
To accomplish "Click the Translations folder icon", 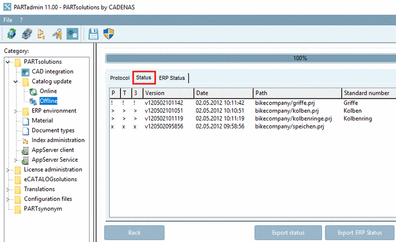I will (x=17, y=190).
